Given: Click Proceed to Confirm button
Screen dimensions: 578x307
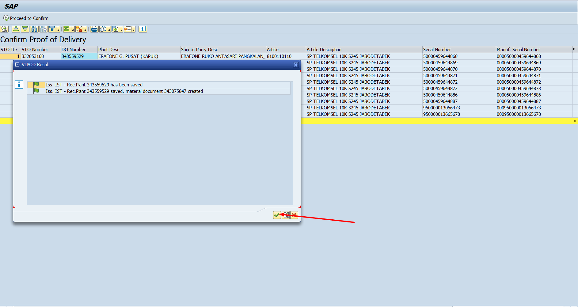Looking at the screenshot, I should point(26,18).
